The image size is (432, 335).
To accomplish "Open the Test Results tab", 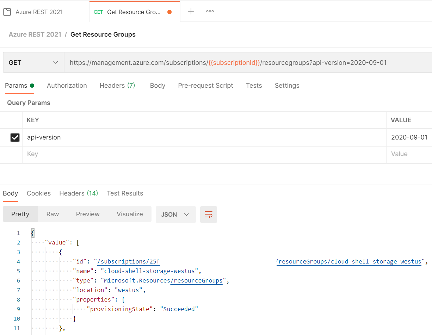I will pyautogui.click(x=125, y=193).
